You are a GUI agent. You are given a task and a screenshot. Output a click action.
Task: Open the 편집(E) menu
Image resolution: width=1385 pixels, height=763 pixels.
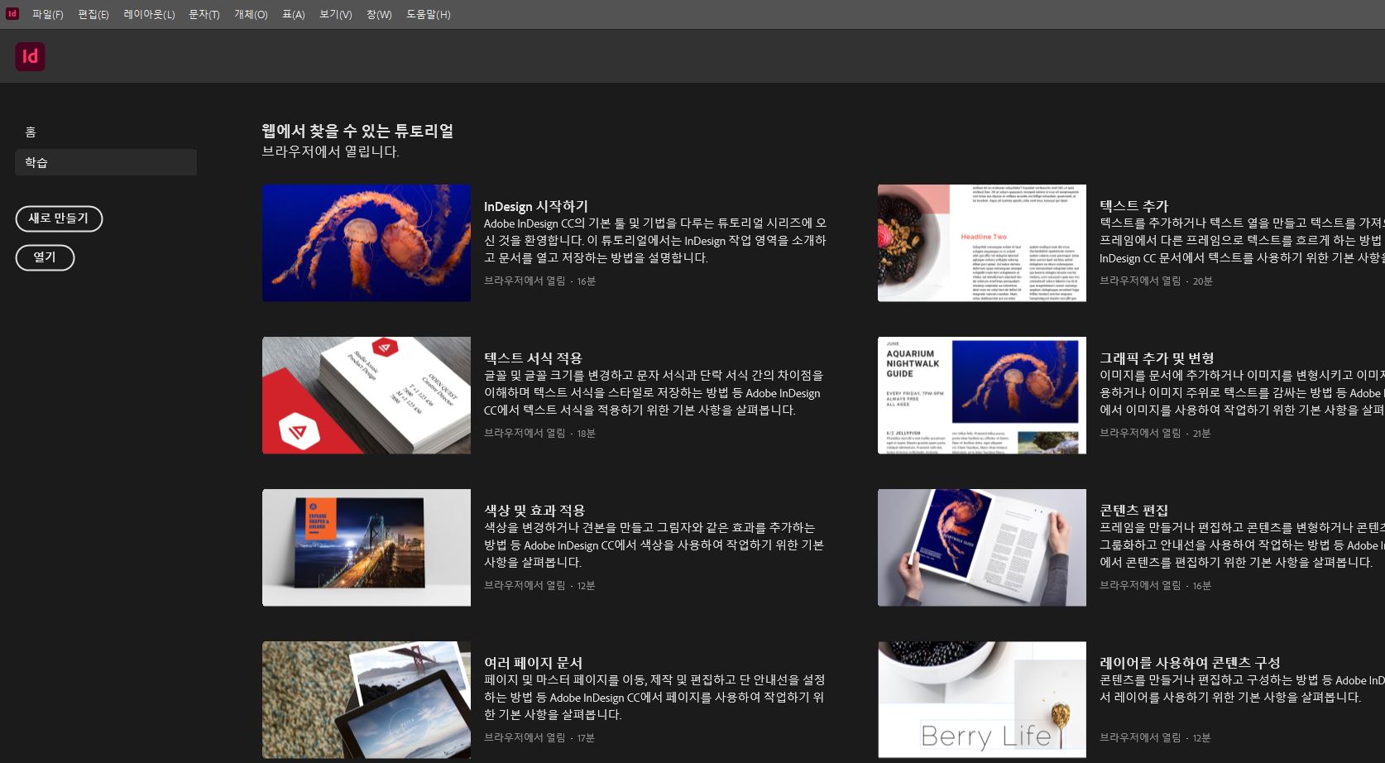[93, 14]
